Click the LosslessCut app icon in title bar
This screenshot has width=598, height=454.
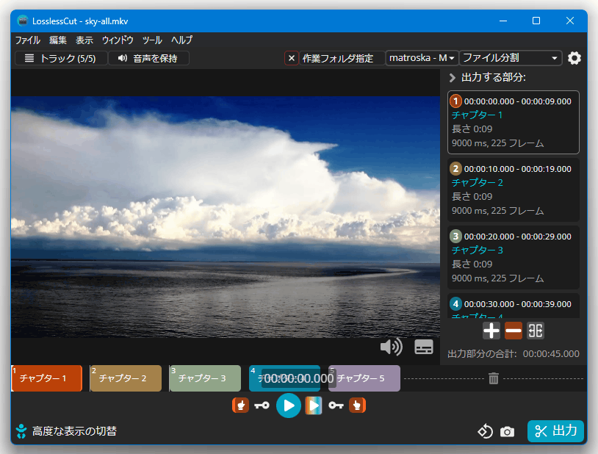(x=23, y=21)
